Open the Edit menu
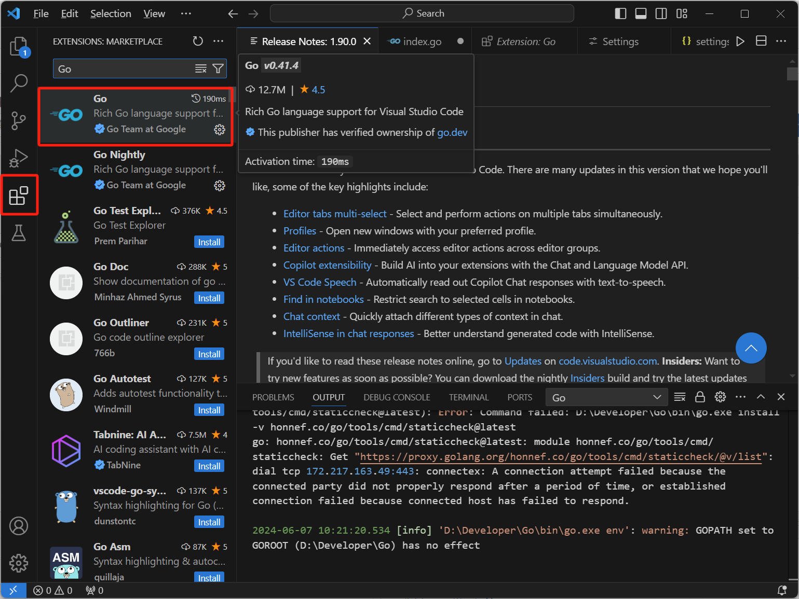The height and width of the screenshot is (599, 799). [x=70, y=13]
